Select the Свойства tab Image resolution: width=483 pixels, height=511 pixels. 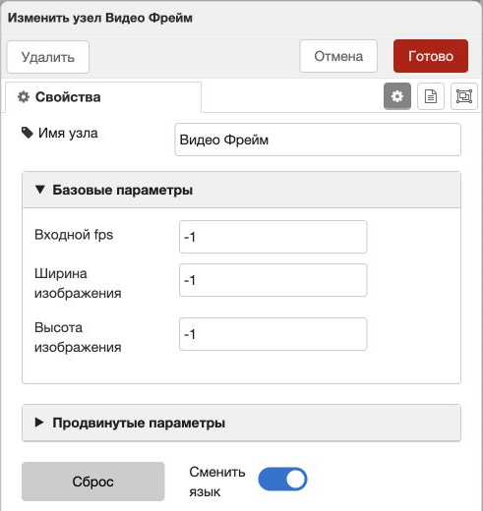point(103,97)
